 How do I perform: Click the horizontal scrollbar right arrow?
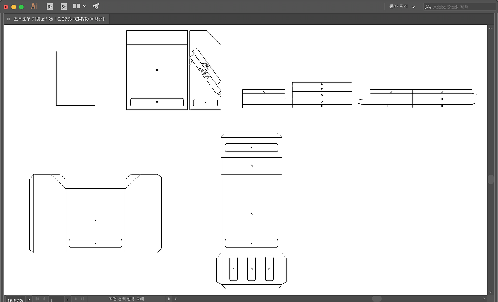pos(484,299)
